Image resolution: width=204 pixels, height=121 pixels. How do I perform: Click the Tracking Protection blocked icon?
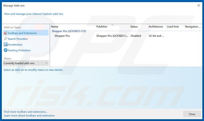pyautogui.click(x=5, y=50)
